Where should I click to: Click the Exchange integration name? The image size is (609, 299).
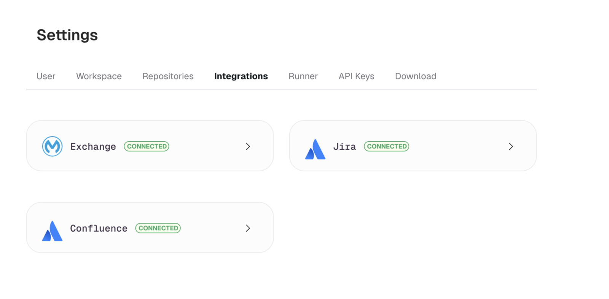coord(93,147)
